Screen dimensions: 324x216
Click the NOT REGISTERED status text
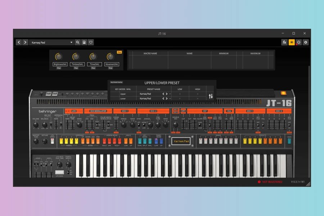click(x=272, y=182)
